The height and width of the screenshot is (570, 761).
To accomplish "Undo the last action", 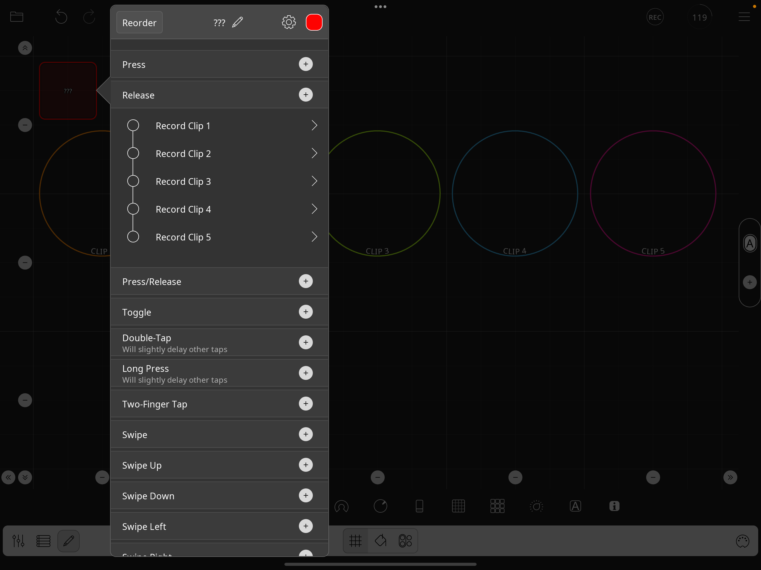I will (x=61, y=17).
